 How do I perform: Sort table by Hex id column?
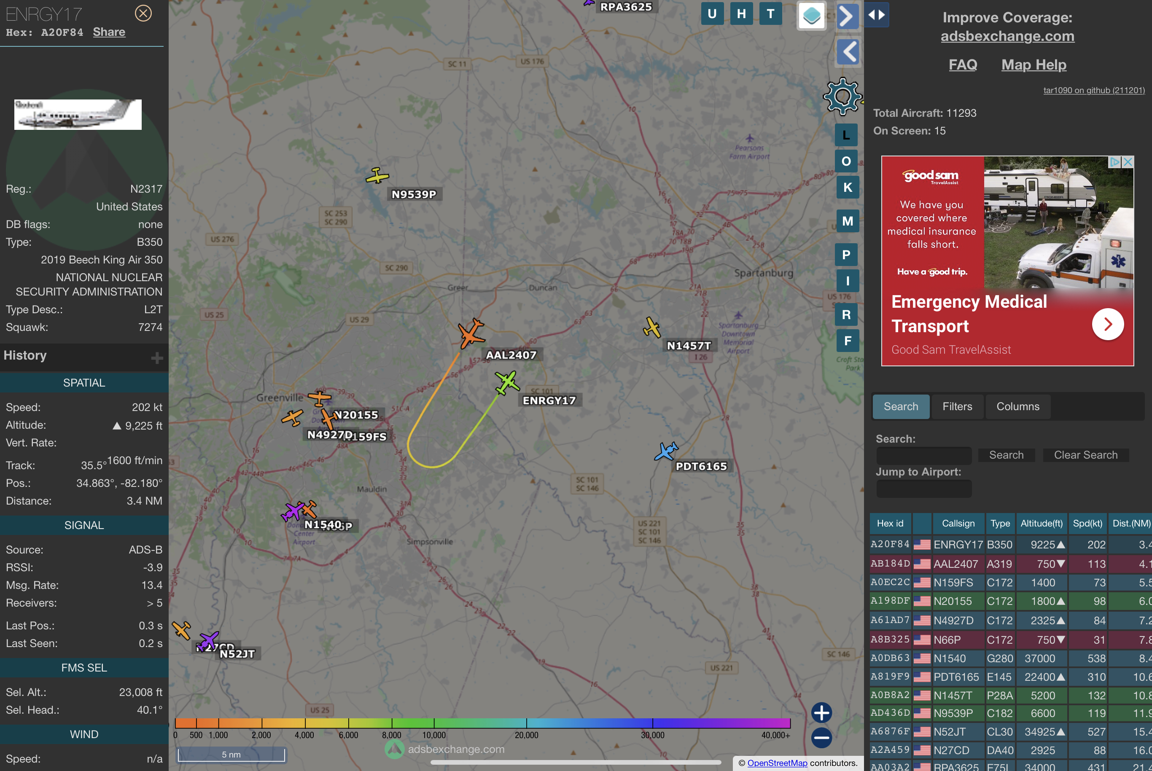pyautogui.click(x=890, y=523)
